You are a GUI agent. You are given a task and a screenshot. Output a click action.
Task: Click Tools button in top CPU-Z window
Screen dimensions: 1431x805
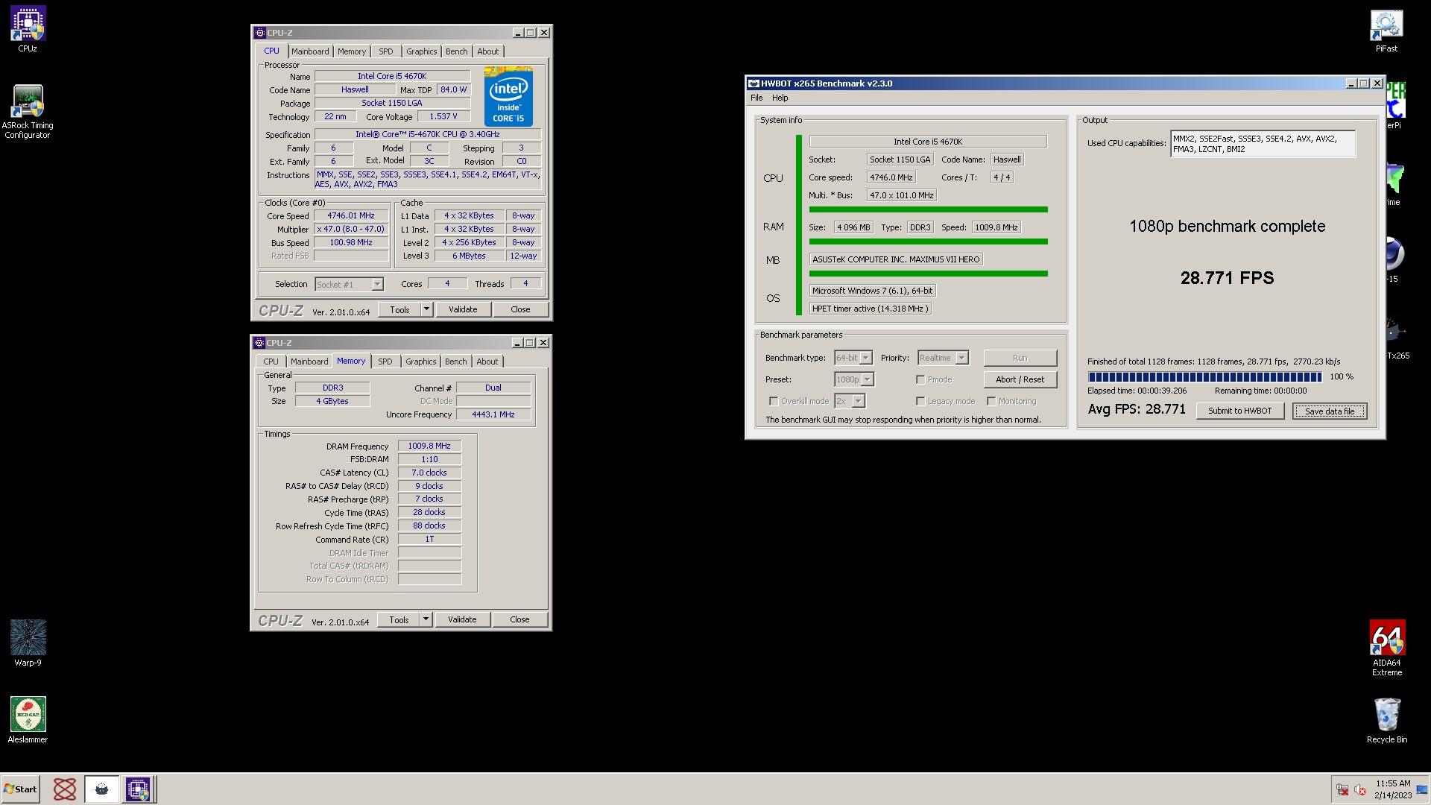[399, 309]
